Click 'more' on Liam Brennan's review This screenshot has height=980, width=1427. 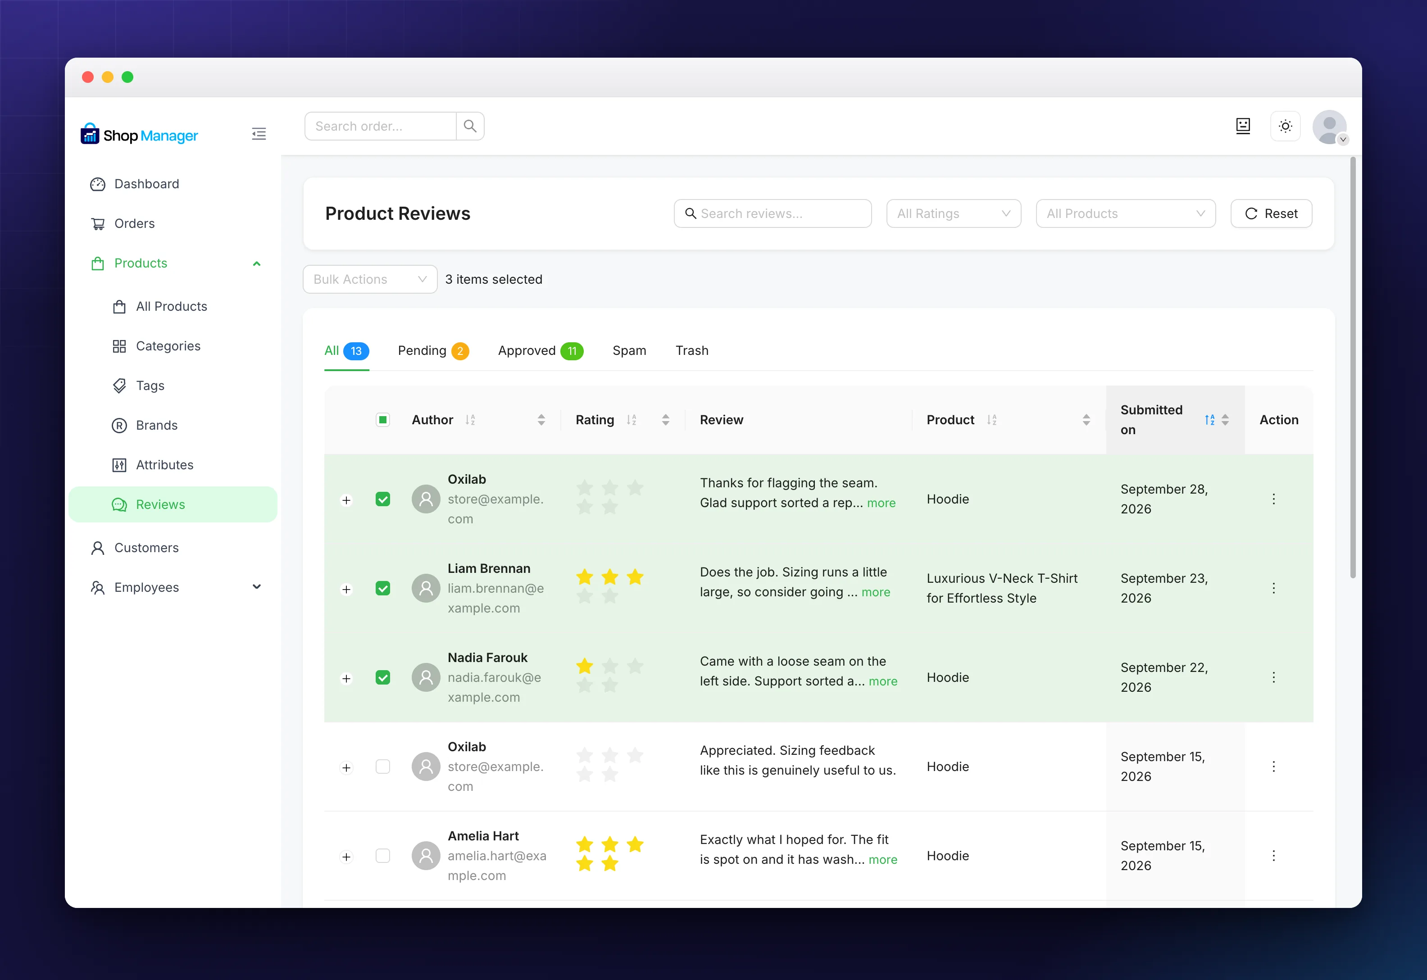coord(876,593)
